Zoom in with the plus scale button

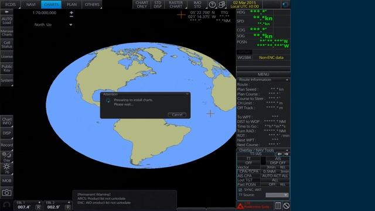click(x=71, y=12)
